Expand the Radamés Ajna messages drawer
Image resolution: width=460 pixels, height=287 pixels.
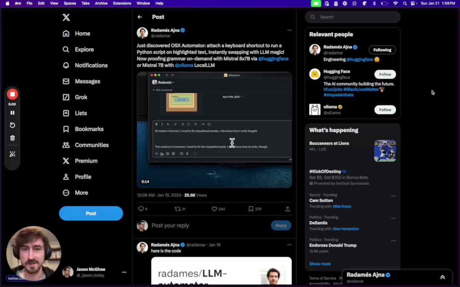[x=442, y=277]
